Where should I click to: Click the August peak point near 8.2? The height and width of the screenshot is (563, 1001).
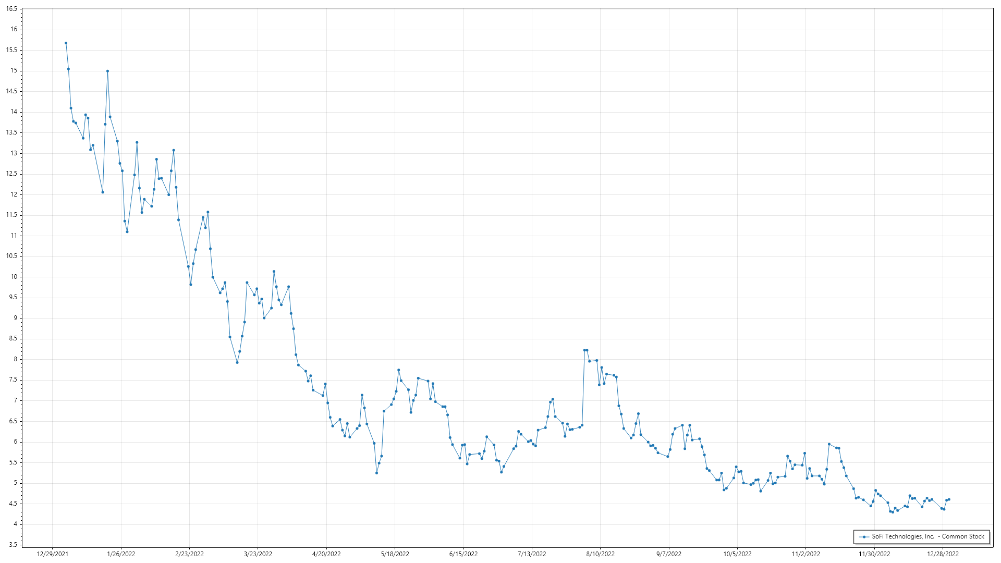coord(584,350)
